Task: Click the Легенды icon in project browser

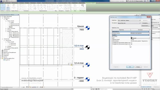Action: [x=2, y=51]
